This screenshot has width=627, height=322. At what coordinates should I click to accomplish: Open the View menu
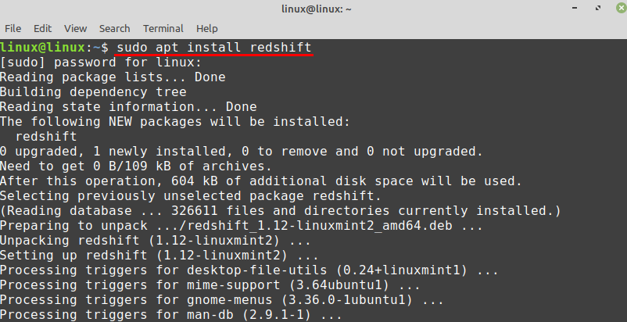pos(75,28)
